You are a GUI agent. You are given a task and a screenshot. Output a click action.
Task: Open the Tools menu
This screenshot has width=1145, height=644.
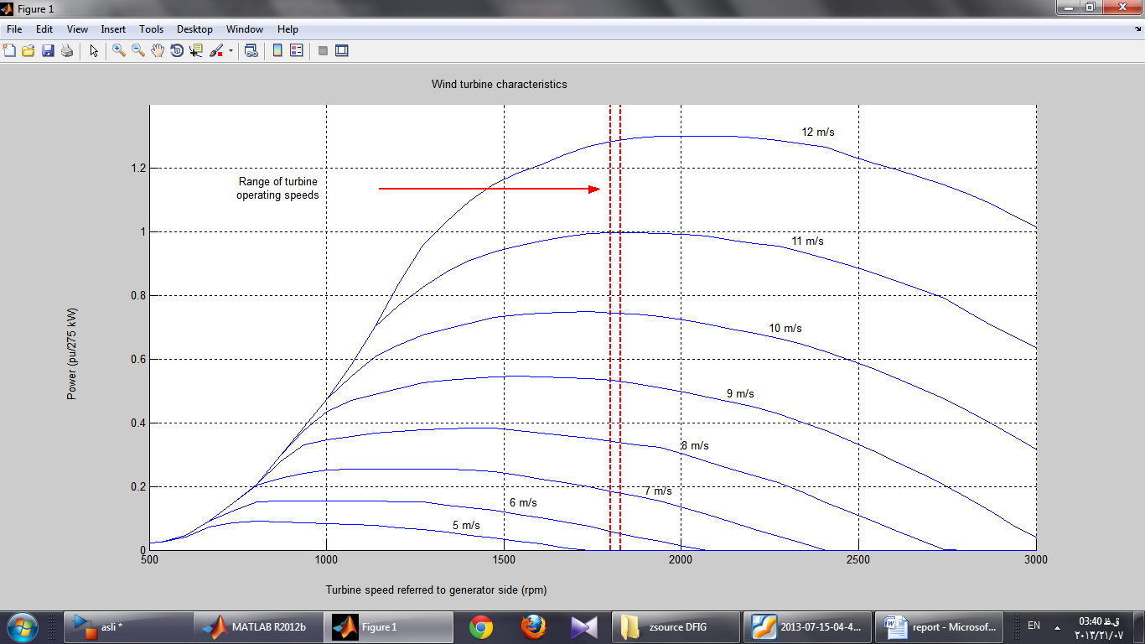[151, 29]
